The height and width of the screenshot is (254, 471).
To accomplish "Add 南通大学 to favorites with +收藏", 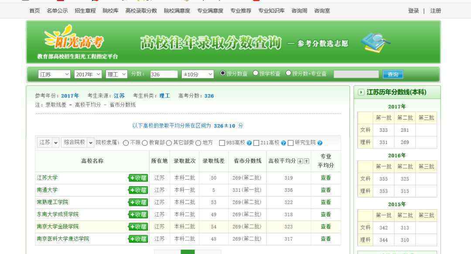I will [x=138, y=190].
